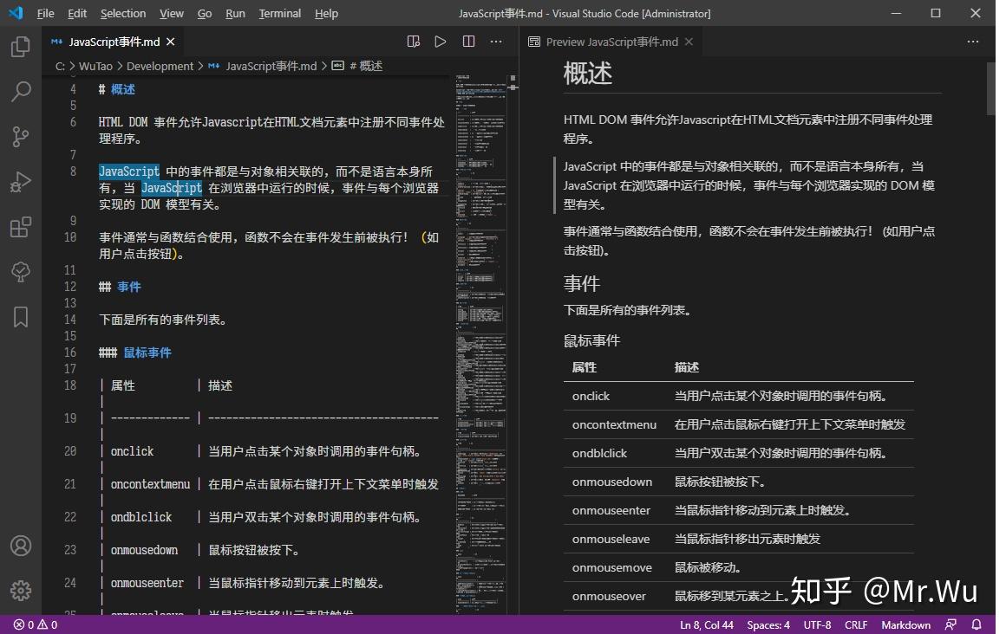The width and height of the screenshot is (1006, 634).
Task: Open the Manage settings gear
Action: [20, 590]
